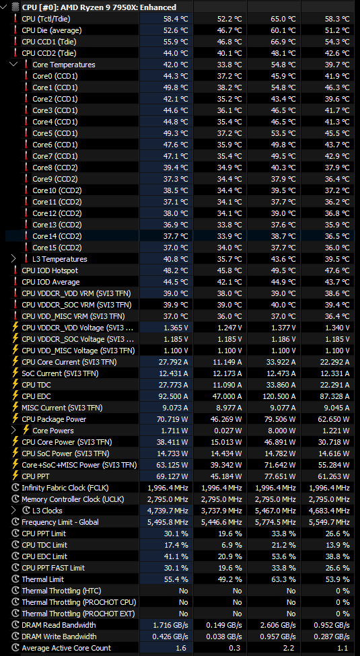This screenshot has height=656, width=360.
Task: Collapse the CPU [#0] AMD Ryzen 9 7950X group
Action: tap(5, 7)
